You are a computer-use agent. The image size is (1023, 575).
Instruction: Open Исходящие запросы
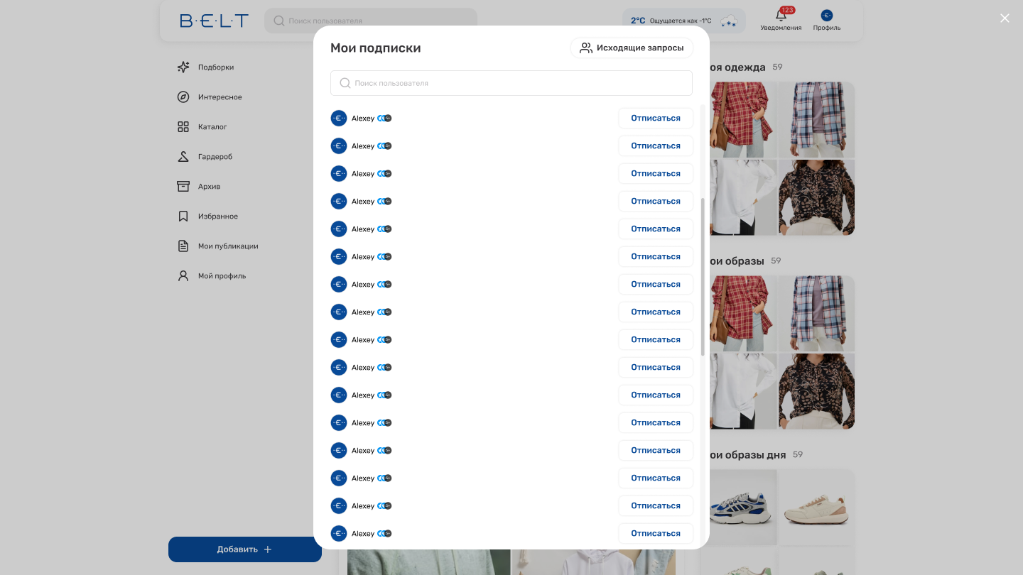tap(632, 48)
